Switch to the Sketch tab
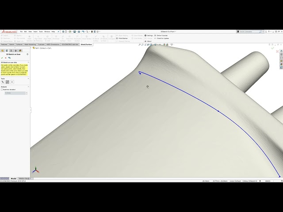283x212 pixels. pos(12,44)
